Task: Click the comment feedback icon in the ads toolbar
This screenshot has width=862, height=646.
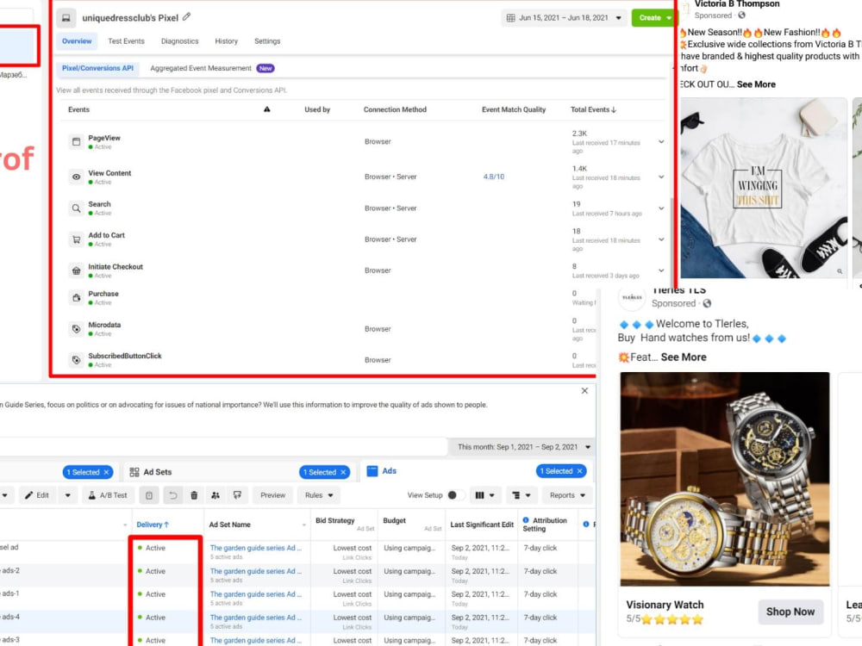Action: pos(238,495)
